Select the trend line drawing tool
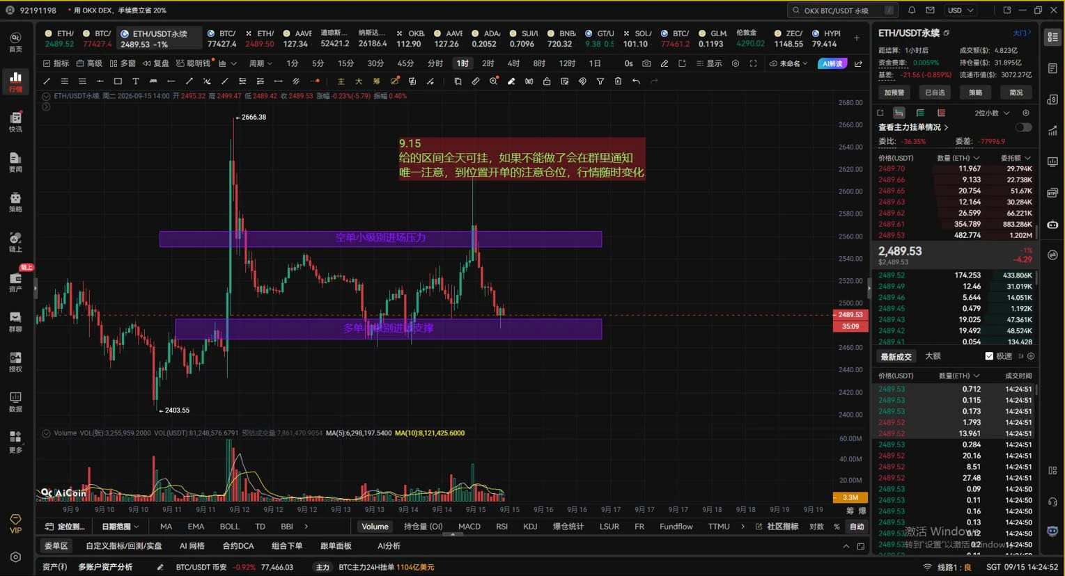 [47, 81]
